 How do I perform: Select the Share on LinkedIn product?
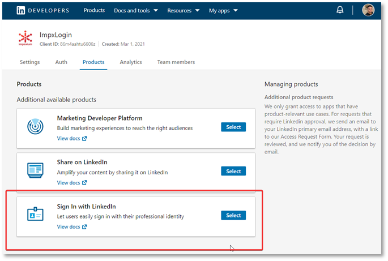coord(233,171)
